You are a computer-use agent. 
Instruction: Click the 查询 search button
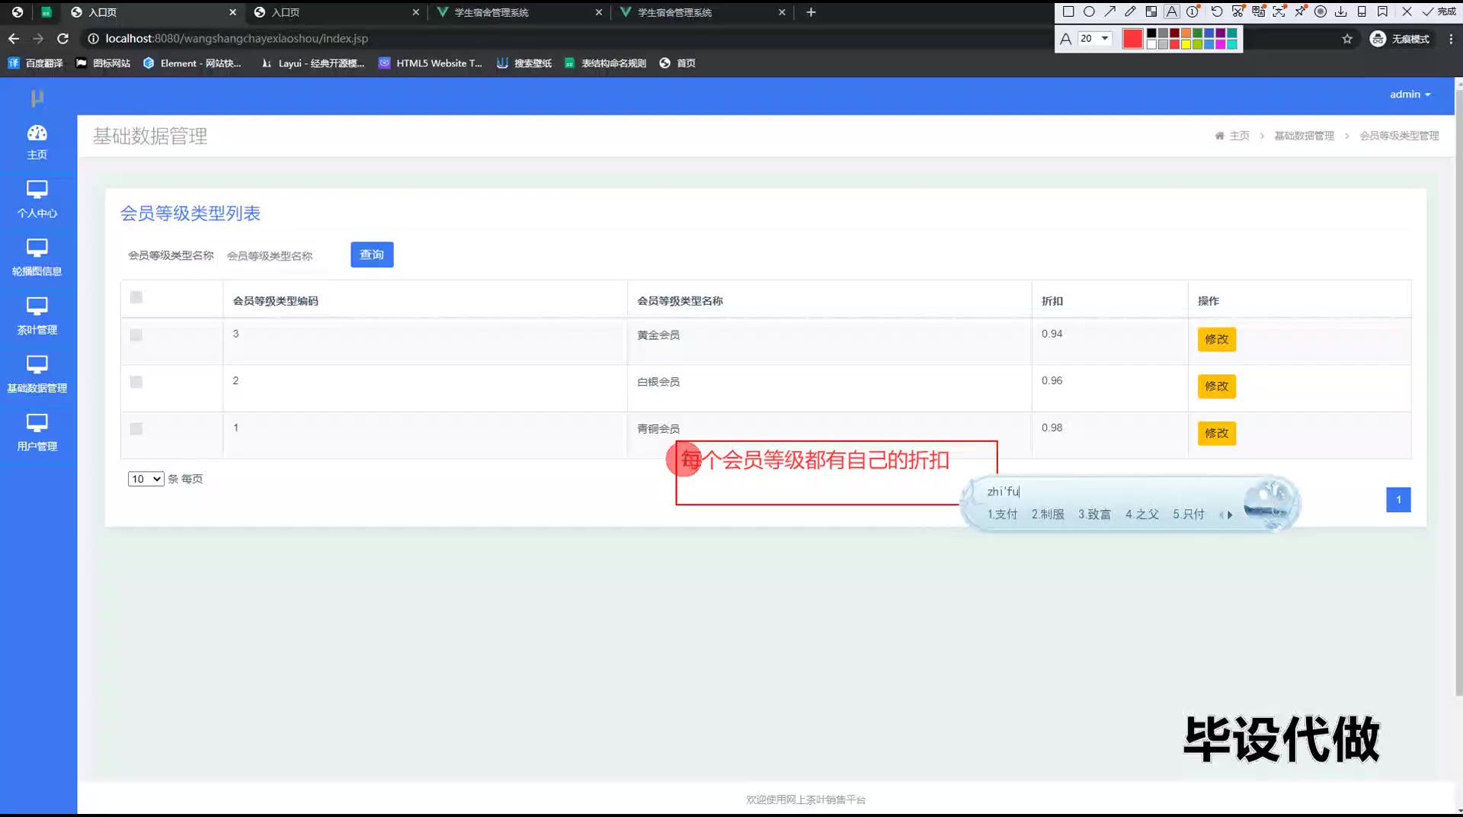tap(372, 255)
